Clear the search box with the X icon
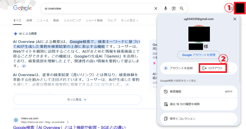The image size is (246, 129). (x=156, y=8)
